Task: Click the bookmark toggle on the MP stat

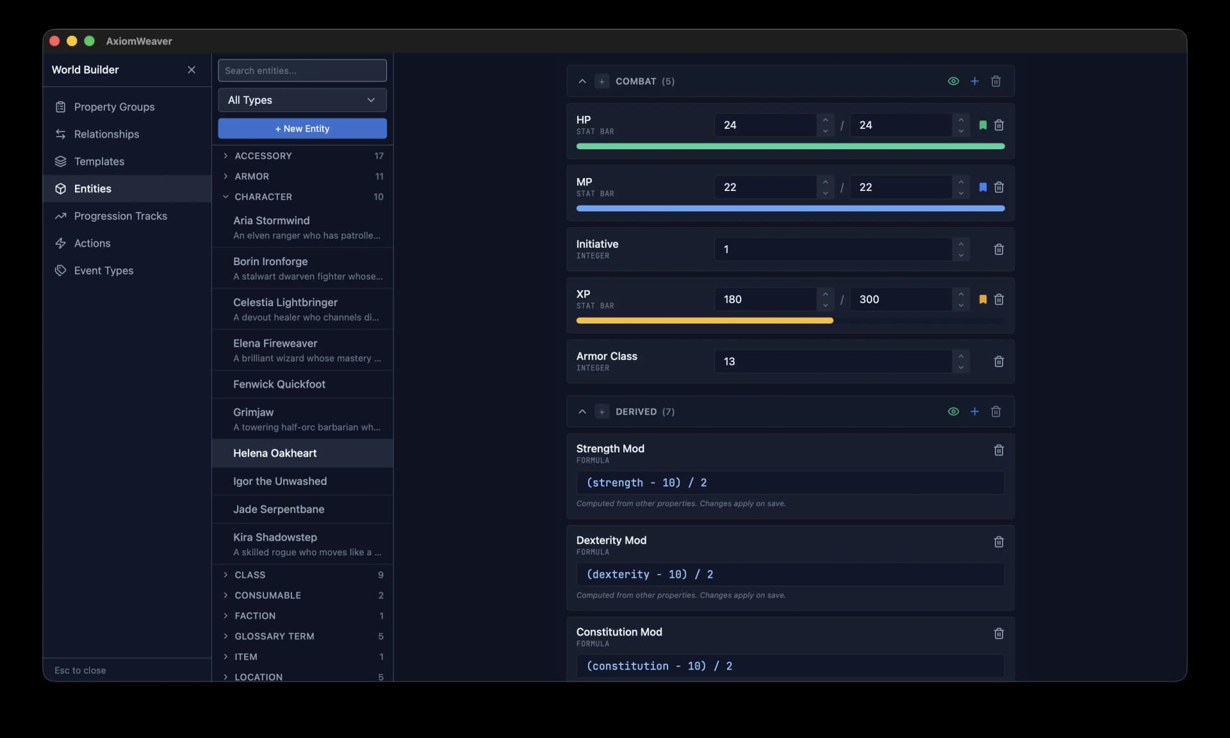Action: pos(983,187)
